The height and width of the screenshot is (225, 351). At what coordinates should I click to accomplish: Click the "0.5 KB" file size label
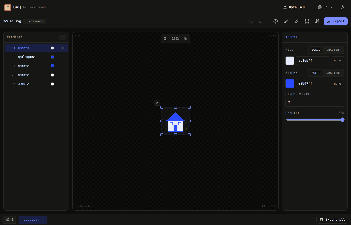click(x=271, y=36)
